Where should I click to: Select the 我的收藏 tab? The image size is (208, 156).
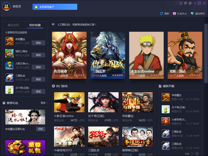point(35,25)
